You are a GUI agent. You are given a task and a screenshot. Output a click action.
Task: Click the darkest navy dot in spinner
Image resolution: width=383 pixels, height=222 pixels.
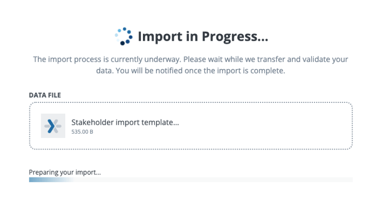pos(122,43)
